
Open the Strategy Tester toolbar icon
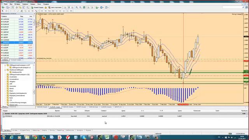(x=28, y=7)
